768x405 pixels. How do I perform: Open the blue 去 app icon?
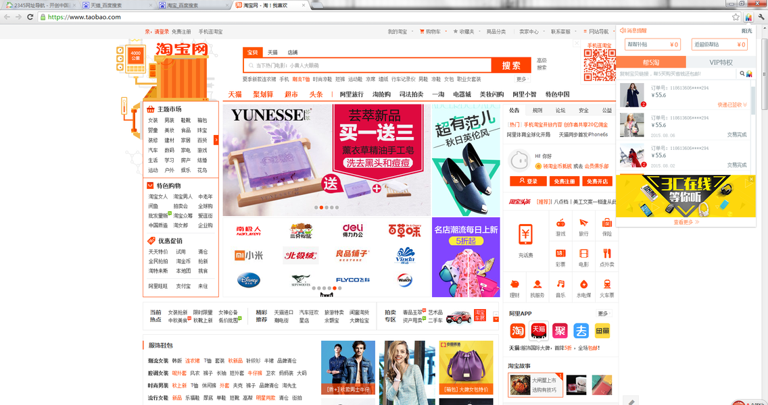pos(581,331)
